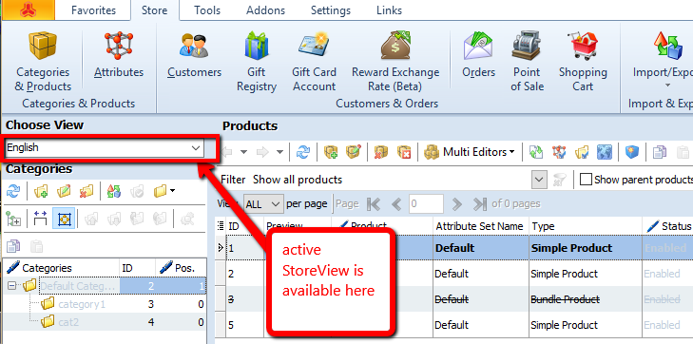
Task: Open Categories & Products in the ribbon
Action: 43,61
